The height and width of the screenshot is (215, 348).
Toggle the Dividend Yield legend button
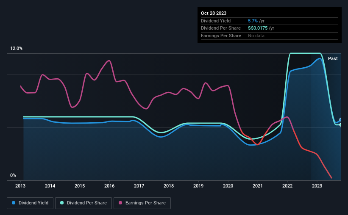click(30, 203)
